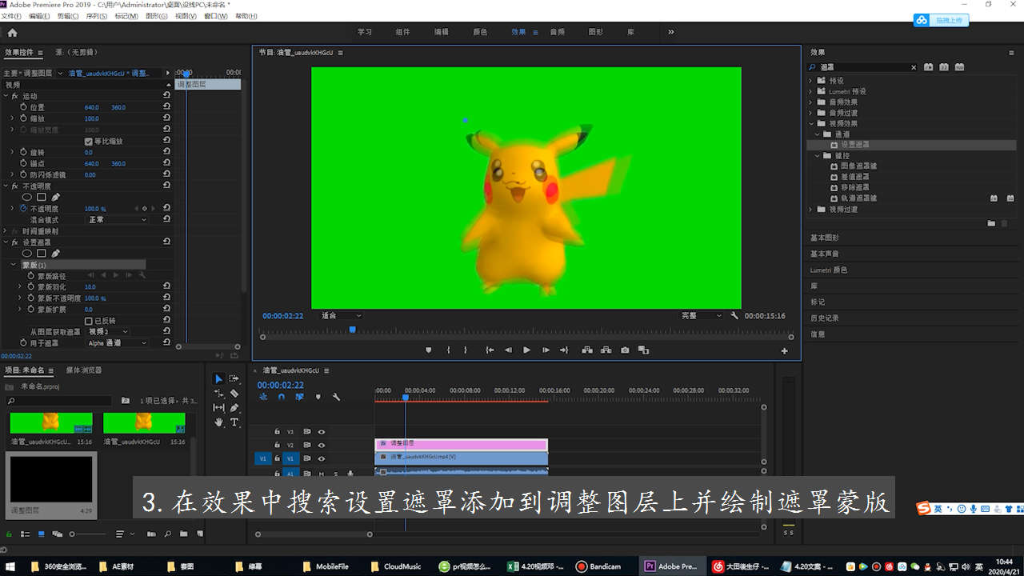Open 媒体浏览器 panel tab
Viewport: 1024px width, 576px height.
[84, 370]
